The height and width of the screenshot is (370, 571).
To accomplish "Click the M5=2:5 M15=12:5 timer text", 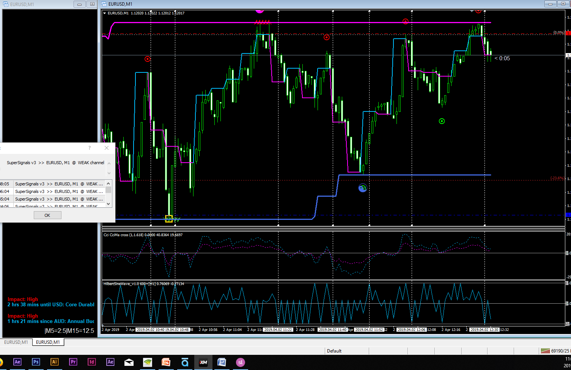I will (x=69, y=331).
